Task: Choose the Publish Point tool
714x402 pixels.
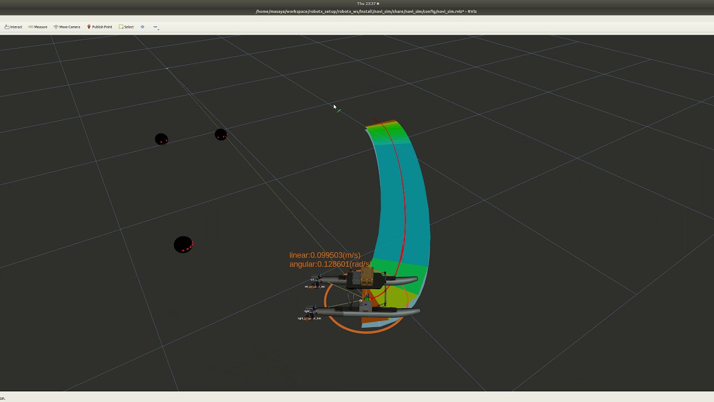Action: (99, 27)
